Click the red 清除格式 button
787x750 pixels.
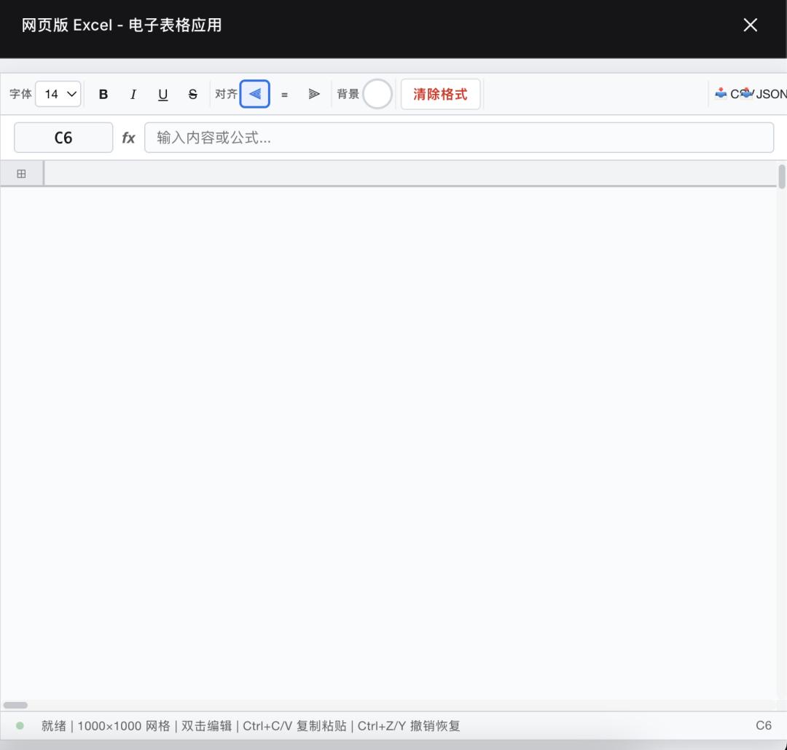[x=440, y=94]
